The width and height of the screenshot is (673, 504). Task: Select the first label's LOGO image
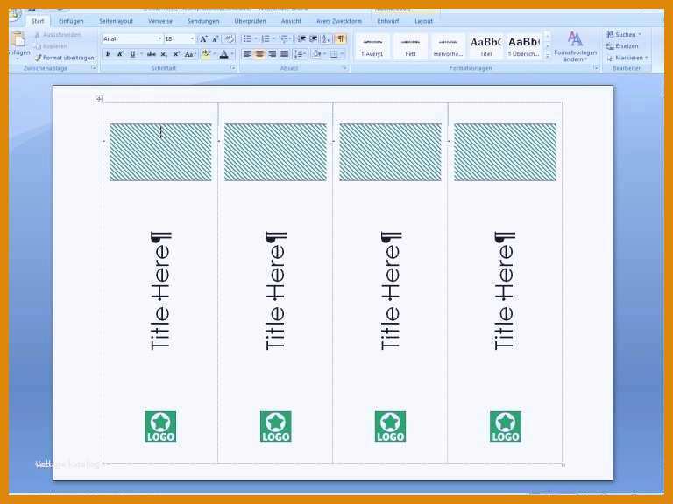160,426
